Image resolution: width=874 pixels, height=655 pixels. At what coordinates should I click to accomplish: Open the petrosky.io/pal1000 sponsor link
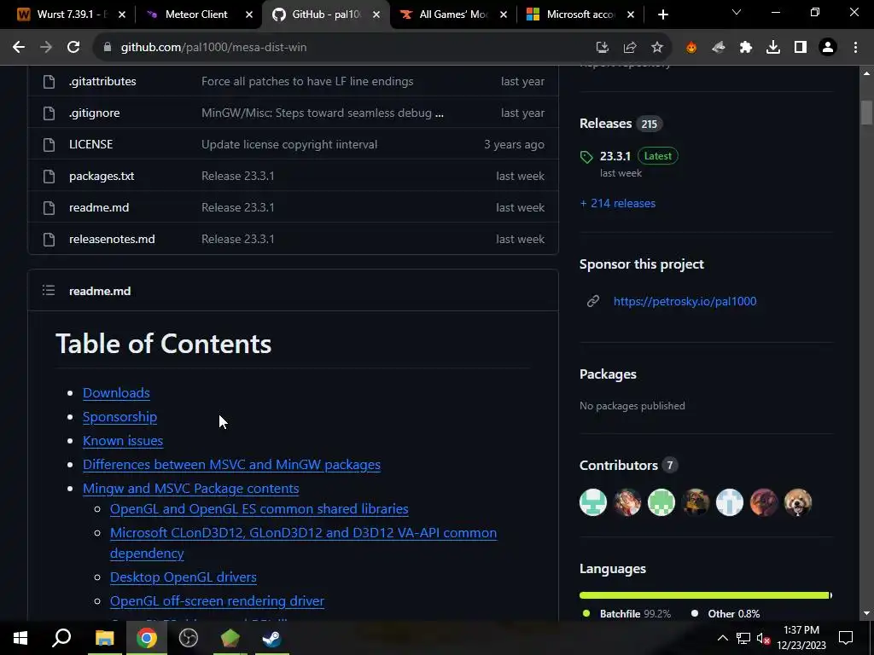point(685,301)
